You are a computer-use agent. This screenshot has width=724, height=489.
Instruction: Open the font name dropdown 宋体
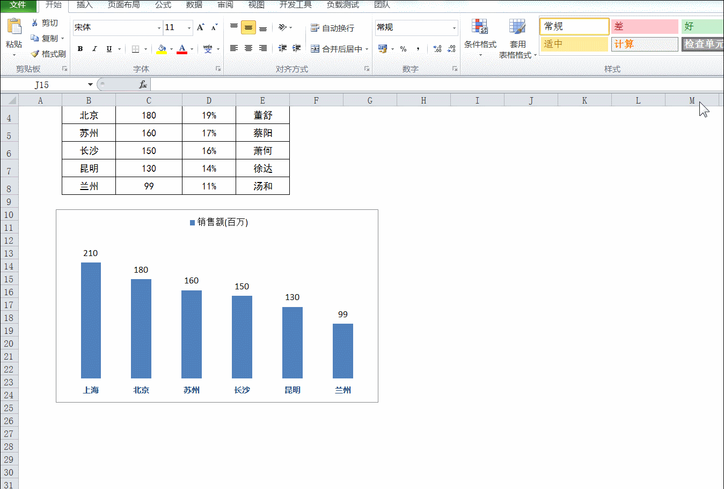[118, 27]
